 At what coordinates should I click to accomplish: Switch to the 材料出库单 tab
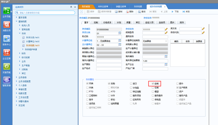103,6
